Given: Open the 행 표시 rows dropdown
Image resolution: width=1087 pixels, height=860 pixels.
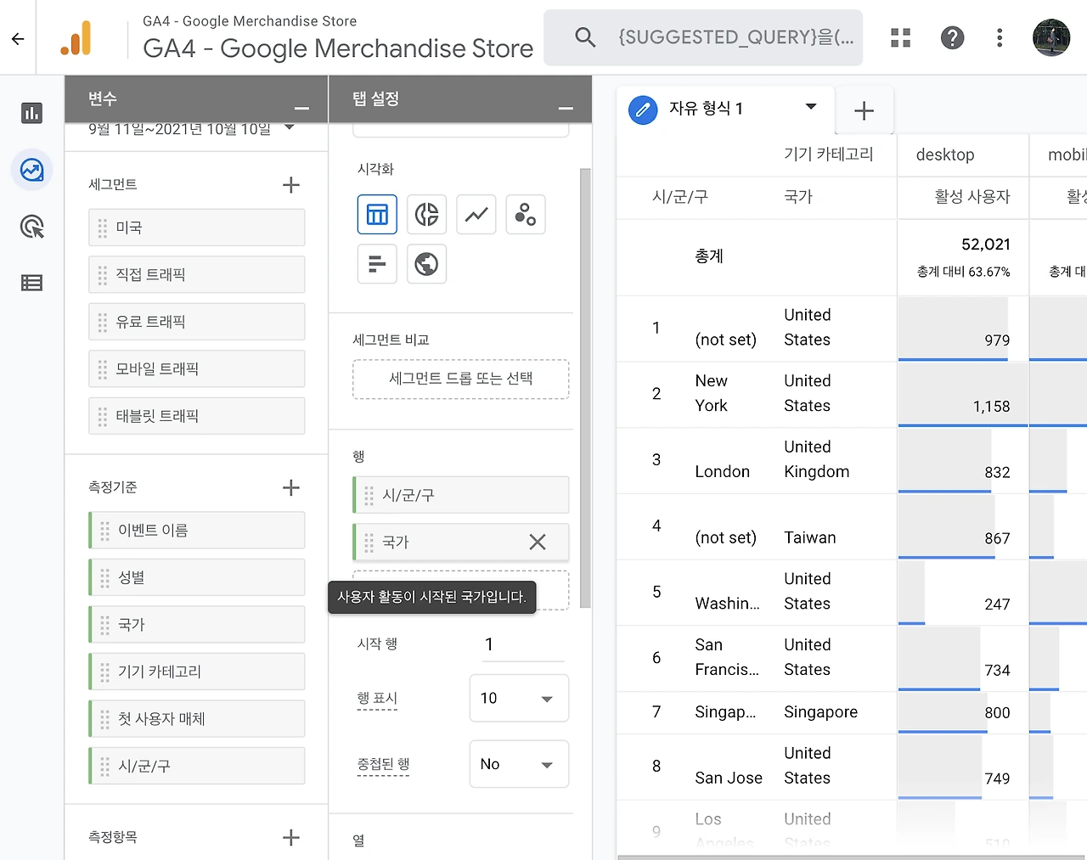Looking at the screenshot, I should 518,698.
